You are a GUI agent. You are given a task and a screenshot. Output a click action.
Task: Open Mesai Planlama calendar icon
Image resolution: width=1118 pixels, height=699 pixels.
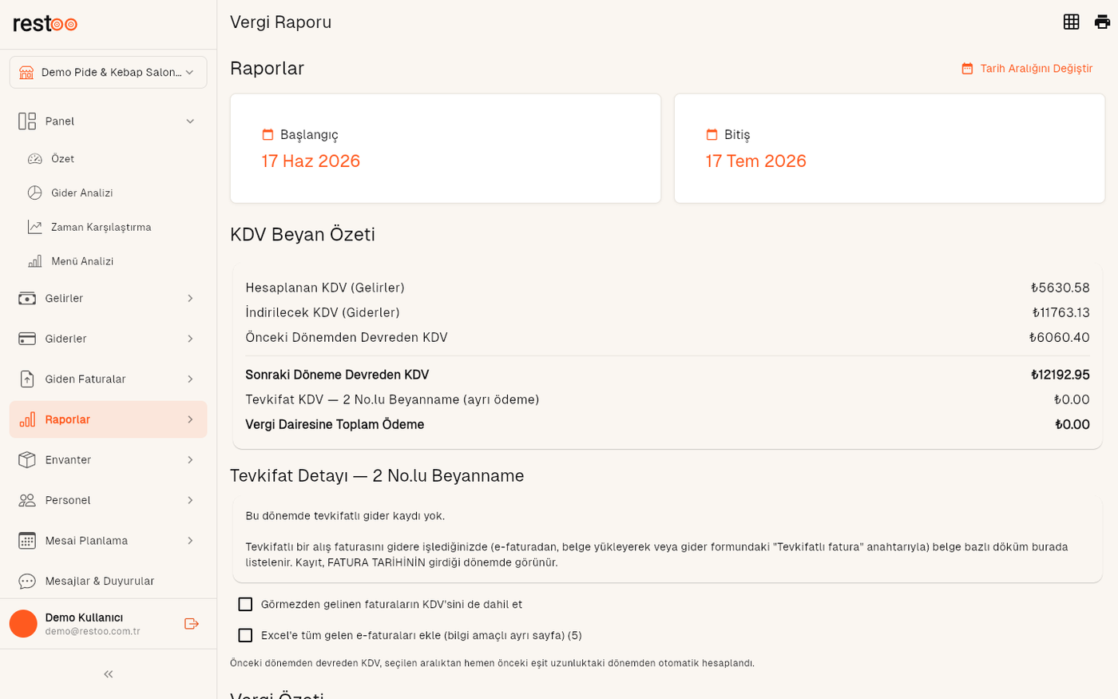click(27, 541)
